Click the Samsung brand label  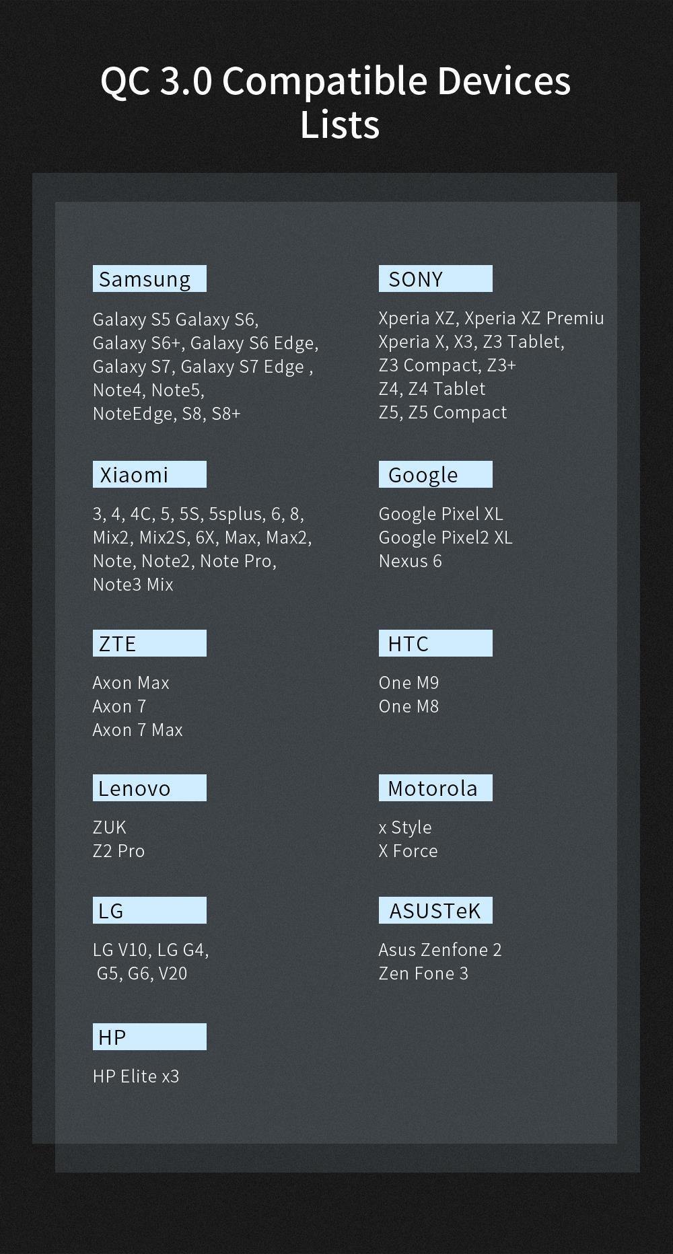coord(149,279)
